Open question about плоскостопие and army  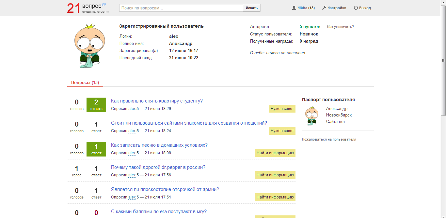point(165,189)
